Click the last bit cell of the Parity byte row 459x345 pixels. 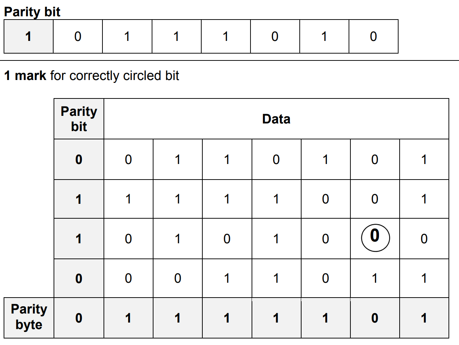424,318
